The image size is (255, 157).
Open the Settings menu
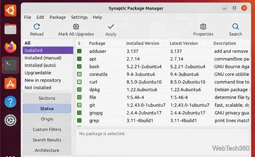(79, 17)
